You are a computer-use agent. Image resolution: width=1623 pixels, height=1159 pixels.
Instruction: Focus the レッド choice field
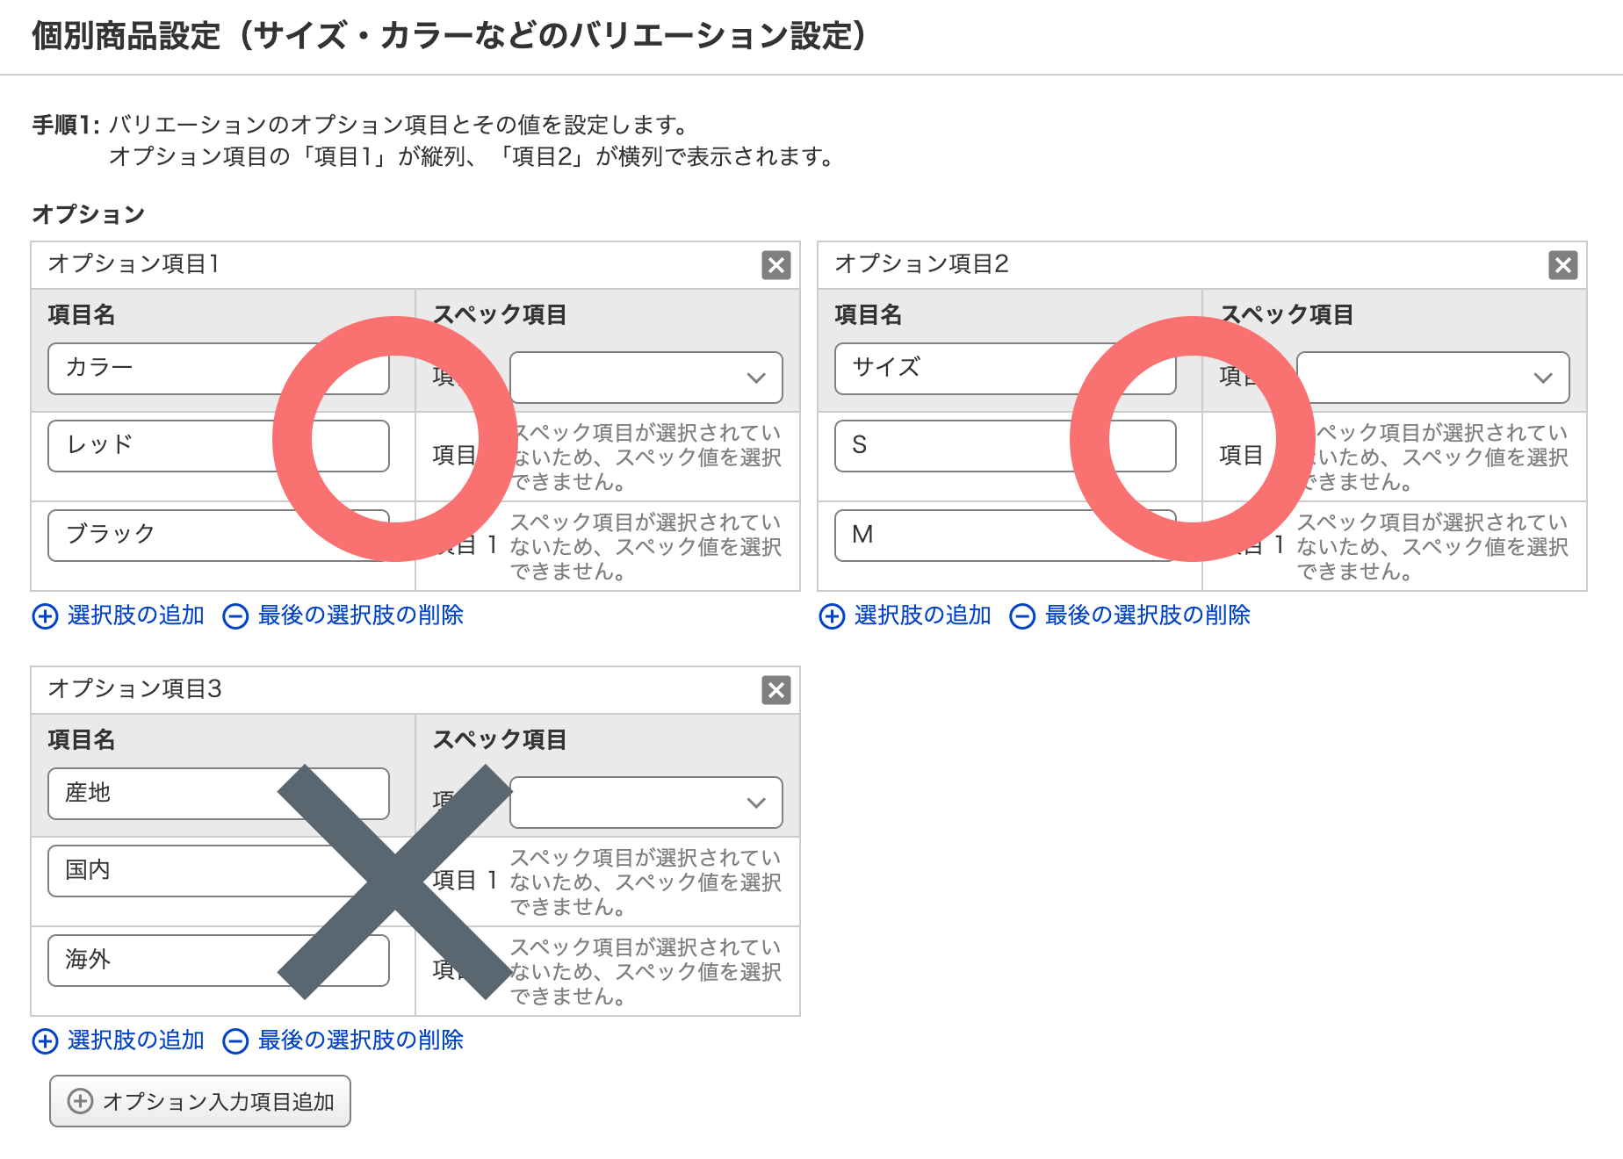219,446
